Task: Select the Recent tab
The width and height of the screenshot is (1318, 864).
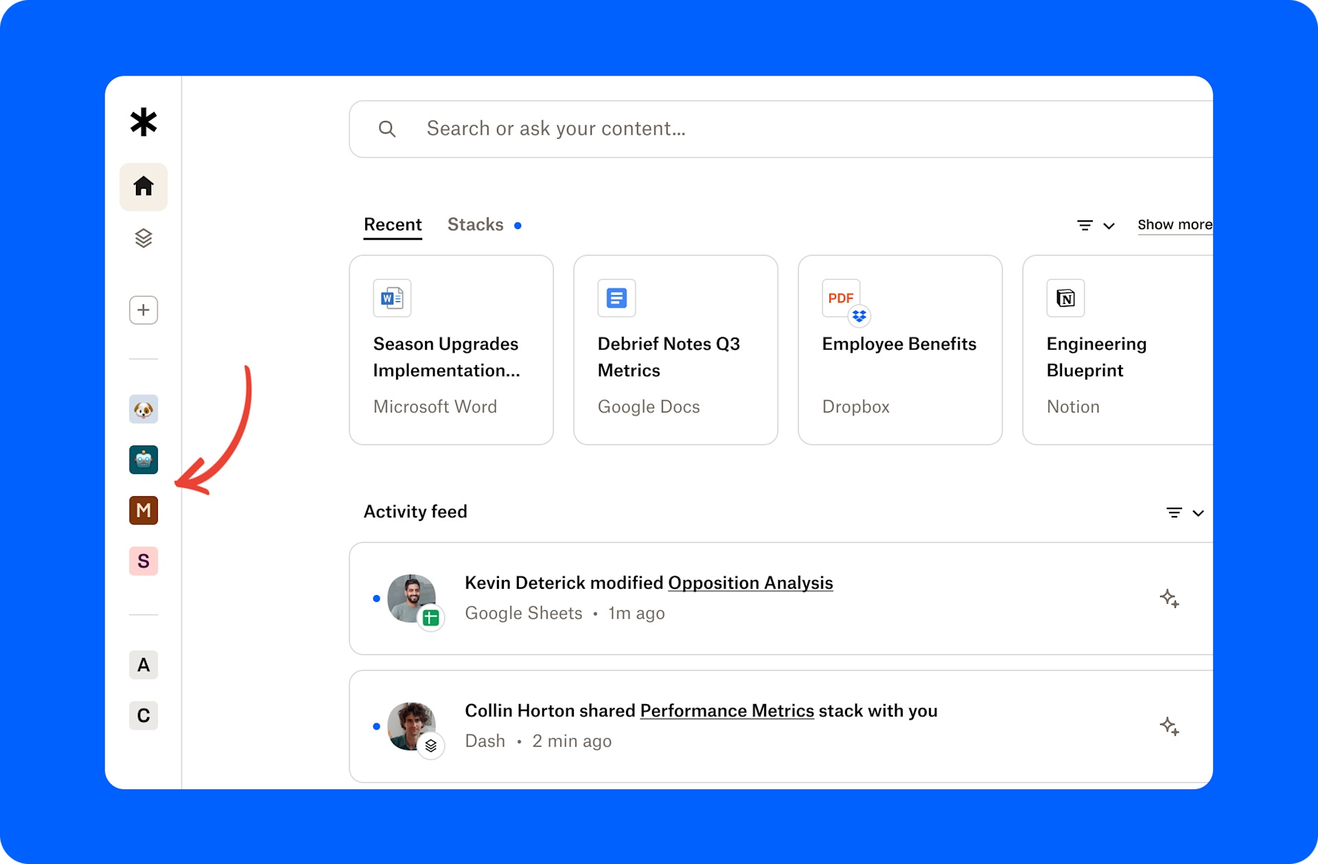Action: pyautogui.click(x=392, y=224)
